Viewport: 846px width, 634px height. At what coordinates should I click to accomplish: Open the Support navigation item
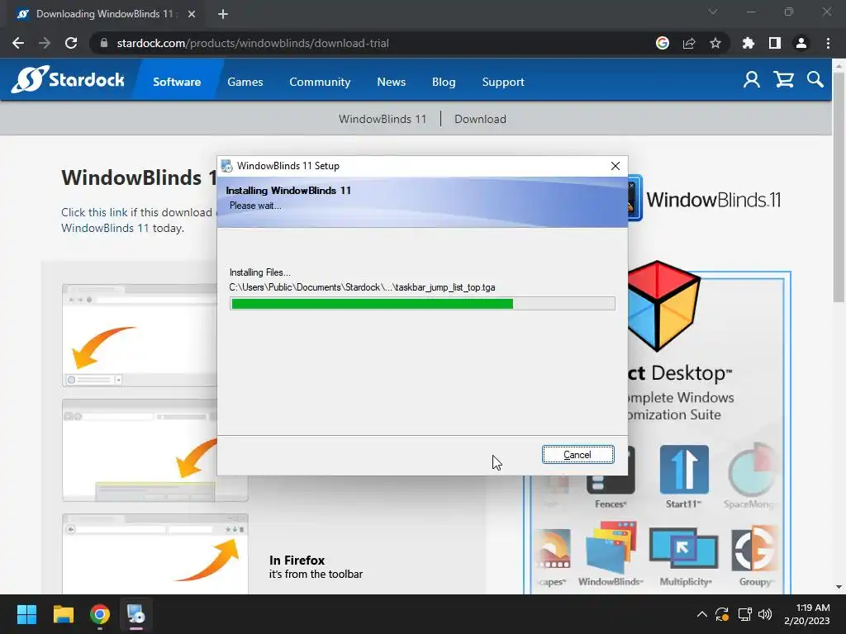pos(503,82)
